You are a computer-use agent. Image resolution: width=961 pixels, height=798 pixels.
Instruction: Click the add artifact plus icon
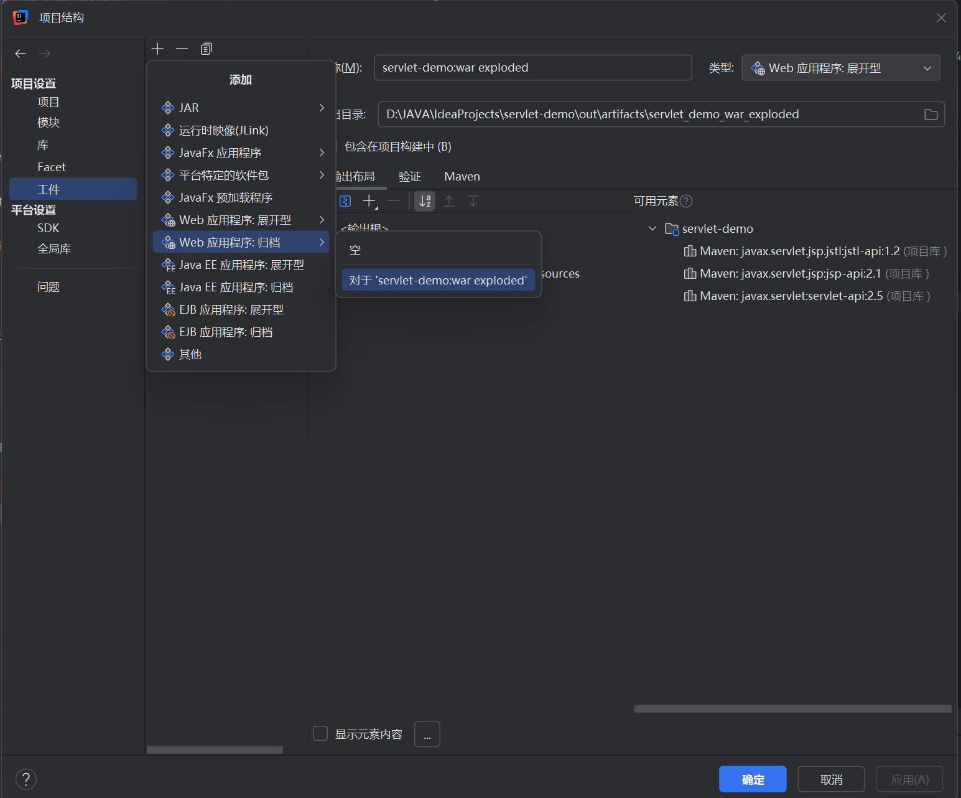(157, 49)
